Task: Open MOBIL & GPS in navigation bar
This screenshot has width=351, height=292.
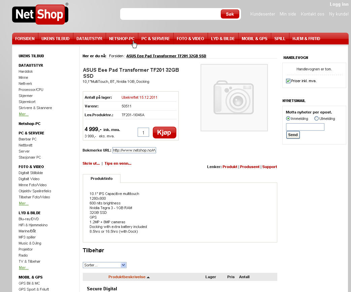Action: (254, 38)
